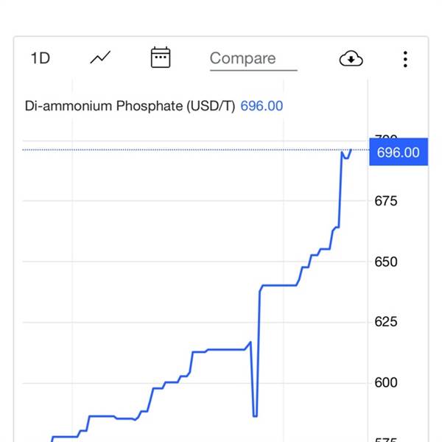Open the 1D interval selector
This screenshot has height=442, width=442.
[x=41, y=58]
